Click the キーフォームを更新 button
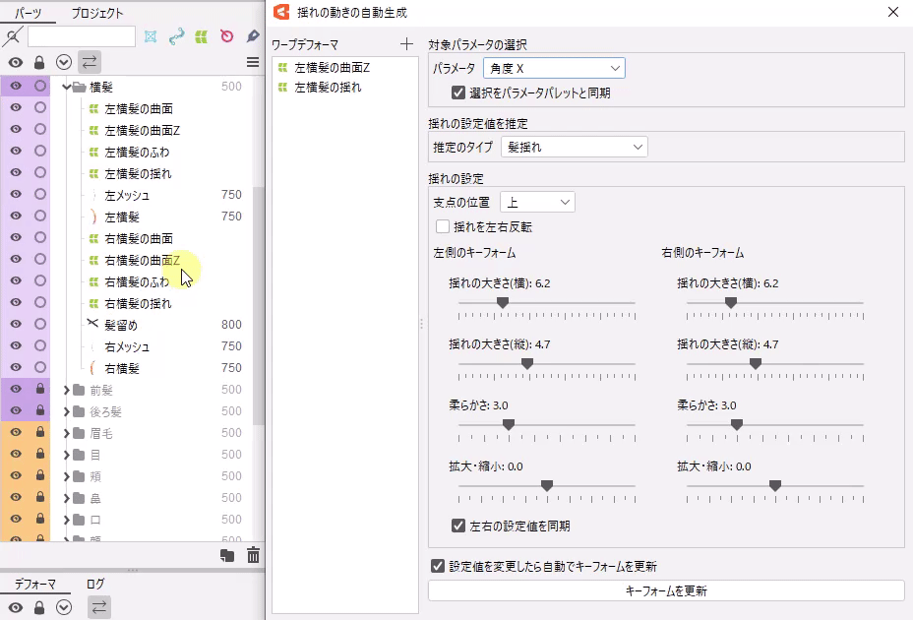The image size is (913, 620). 666,590
